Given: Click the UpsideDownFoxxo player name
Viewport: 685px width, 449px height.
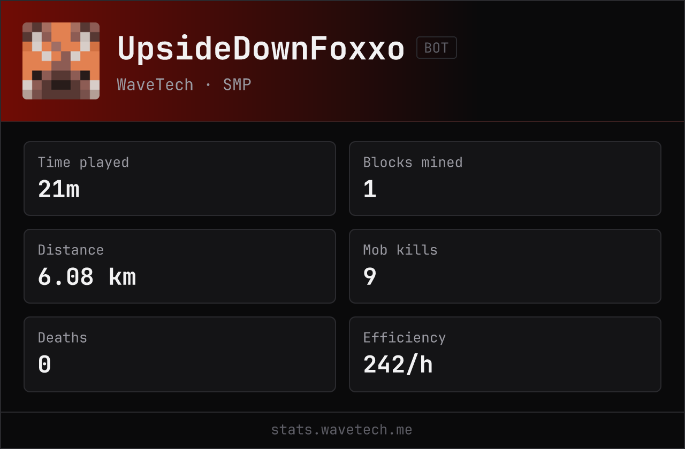Looking at the screenshot, I should click(x=261, y=49).
